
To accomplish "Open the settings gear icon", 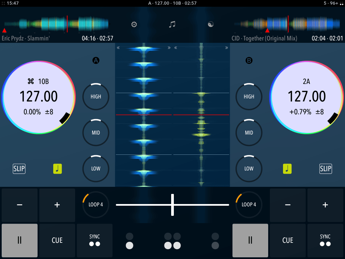I will (134, 24).
